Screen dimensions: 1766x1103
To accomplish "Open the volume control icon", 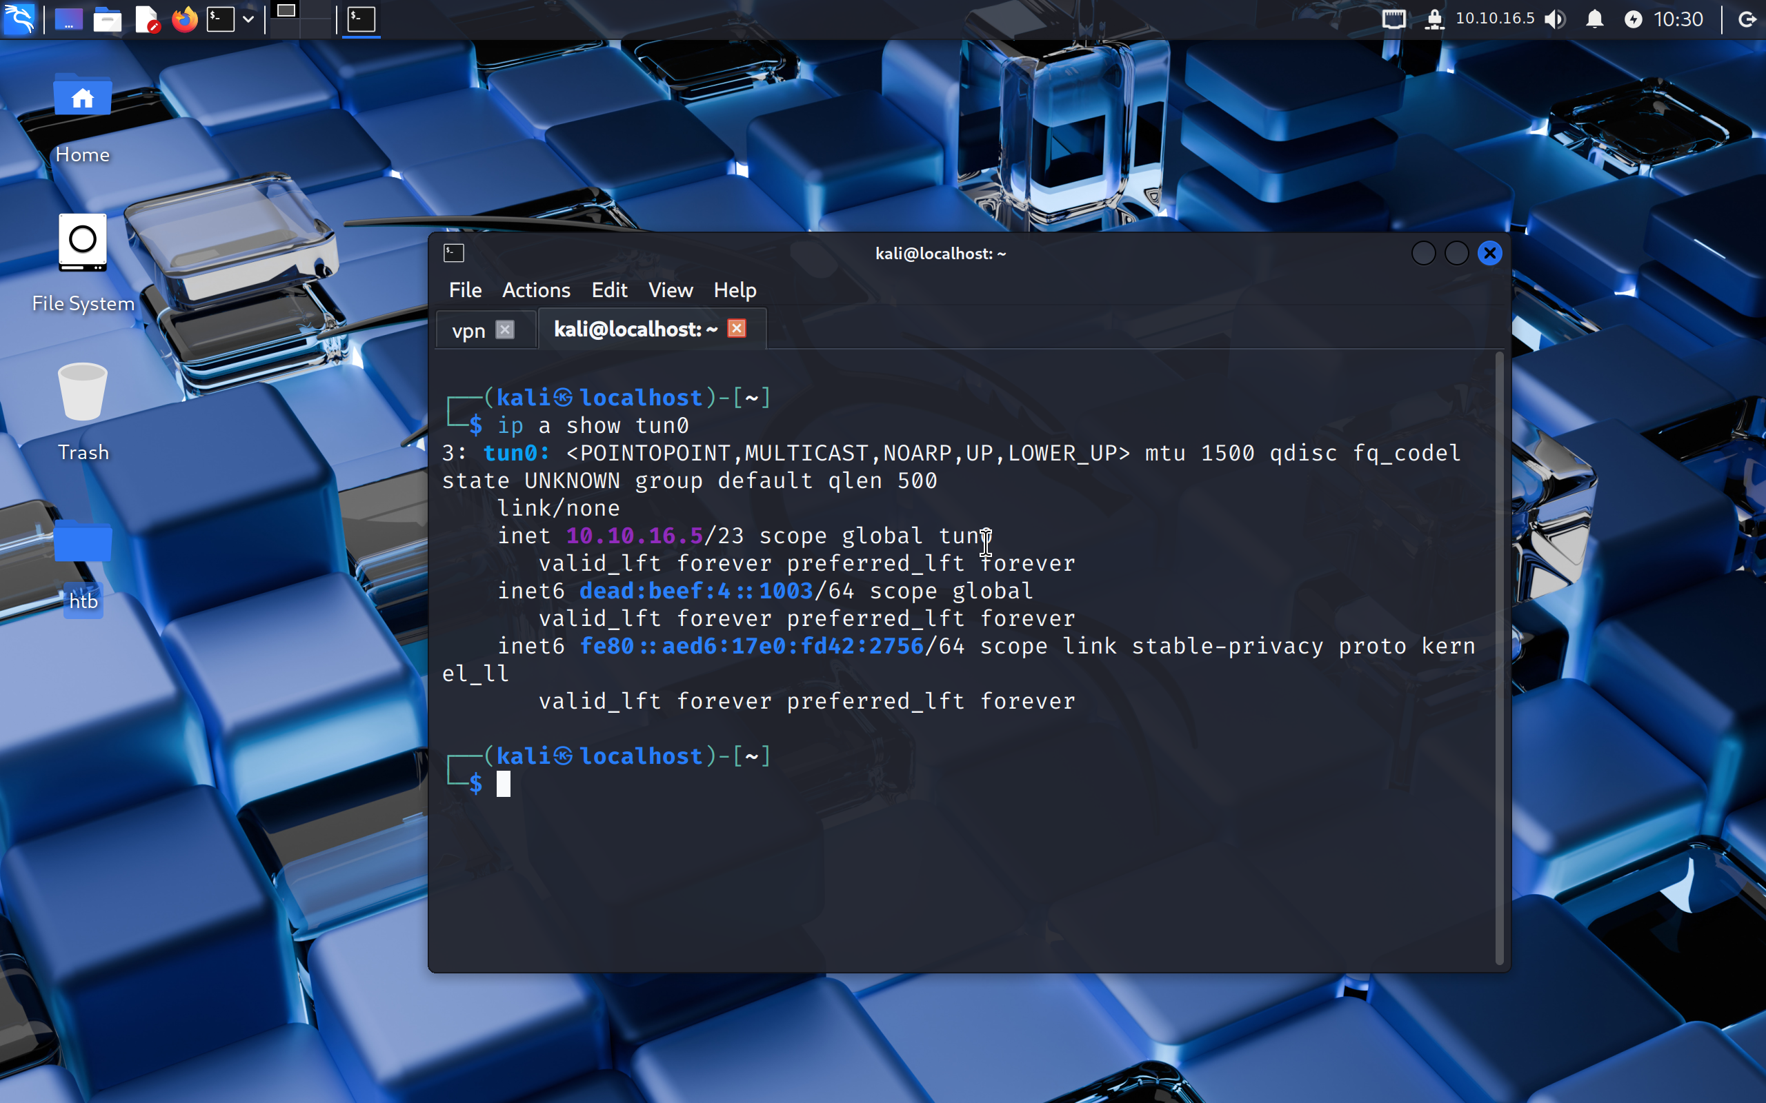I will coord(1555,19).
